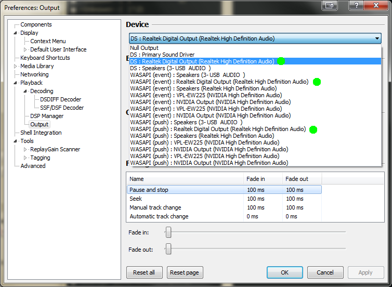Click the Fade in column header

coord(263,179)
